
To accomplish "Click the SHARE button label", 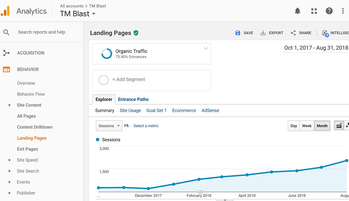I will (x=305, y=33).
